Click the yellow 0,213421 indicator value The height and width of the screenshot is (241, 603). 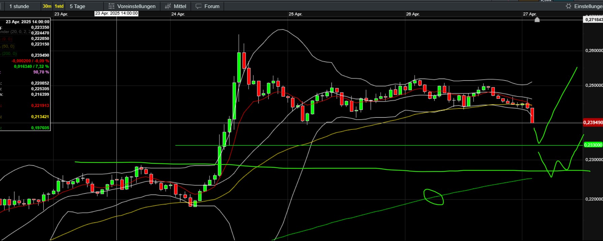pos(40,117)
